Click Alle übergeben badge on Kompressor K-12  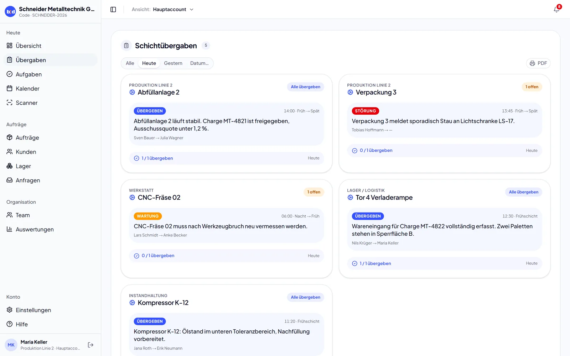point(305,297)
